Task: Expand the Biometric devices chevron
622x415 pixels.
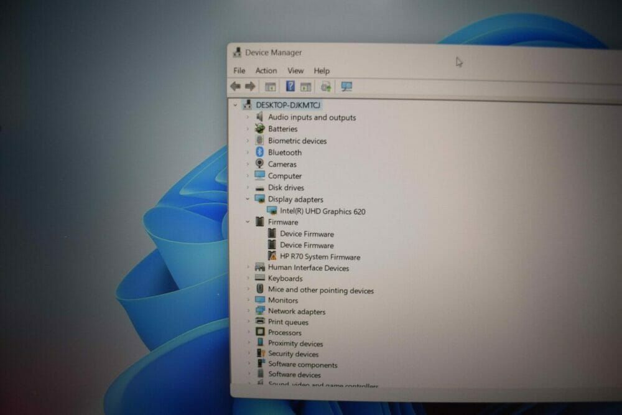Action: (247, 141)
